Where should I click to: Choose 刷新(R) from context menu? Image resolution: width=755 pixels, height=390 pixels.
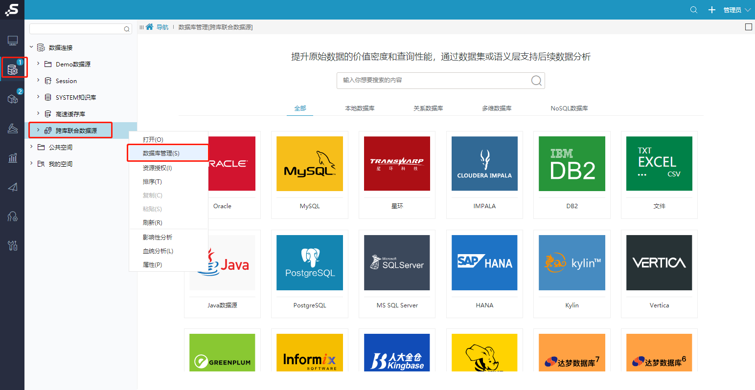click(x=168, y=223)
